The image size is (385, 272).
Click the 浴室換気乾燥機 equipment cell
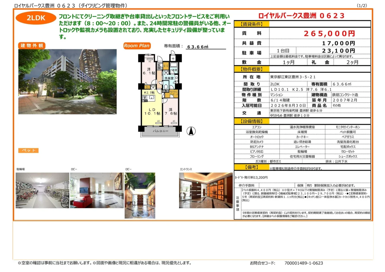coord(257,132)
